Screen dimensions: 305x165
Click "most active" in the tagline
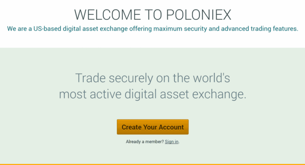(90, 94)
